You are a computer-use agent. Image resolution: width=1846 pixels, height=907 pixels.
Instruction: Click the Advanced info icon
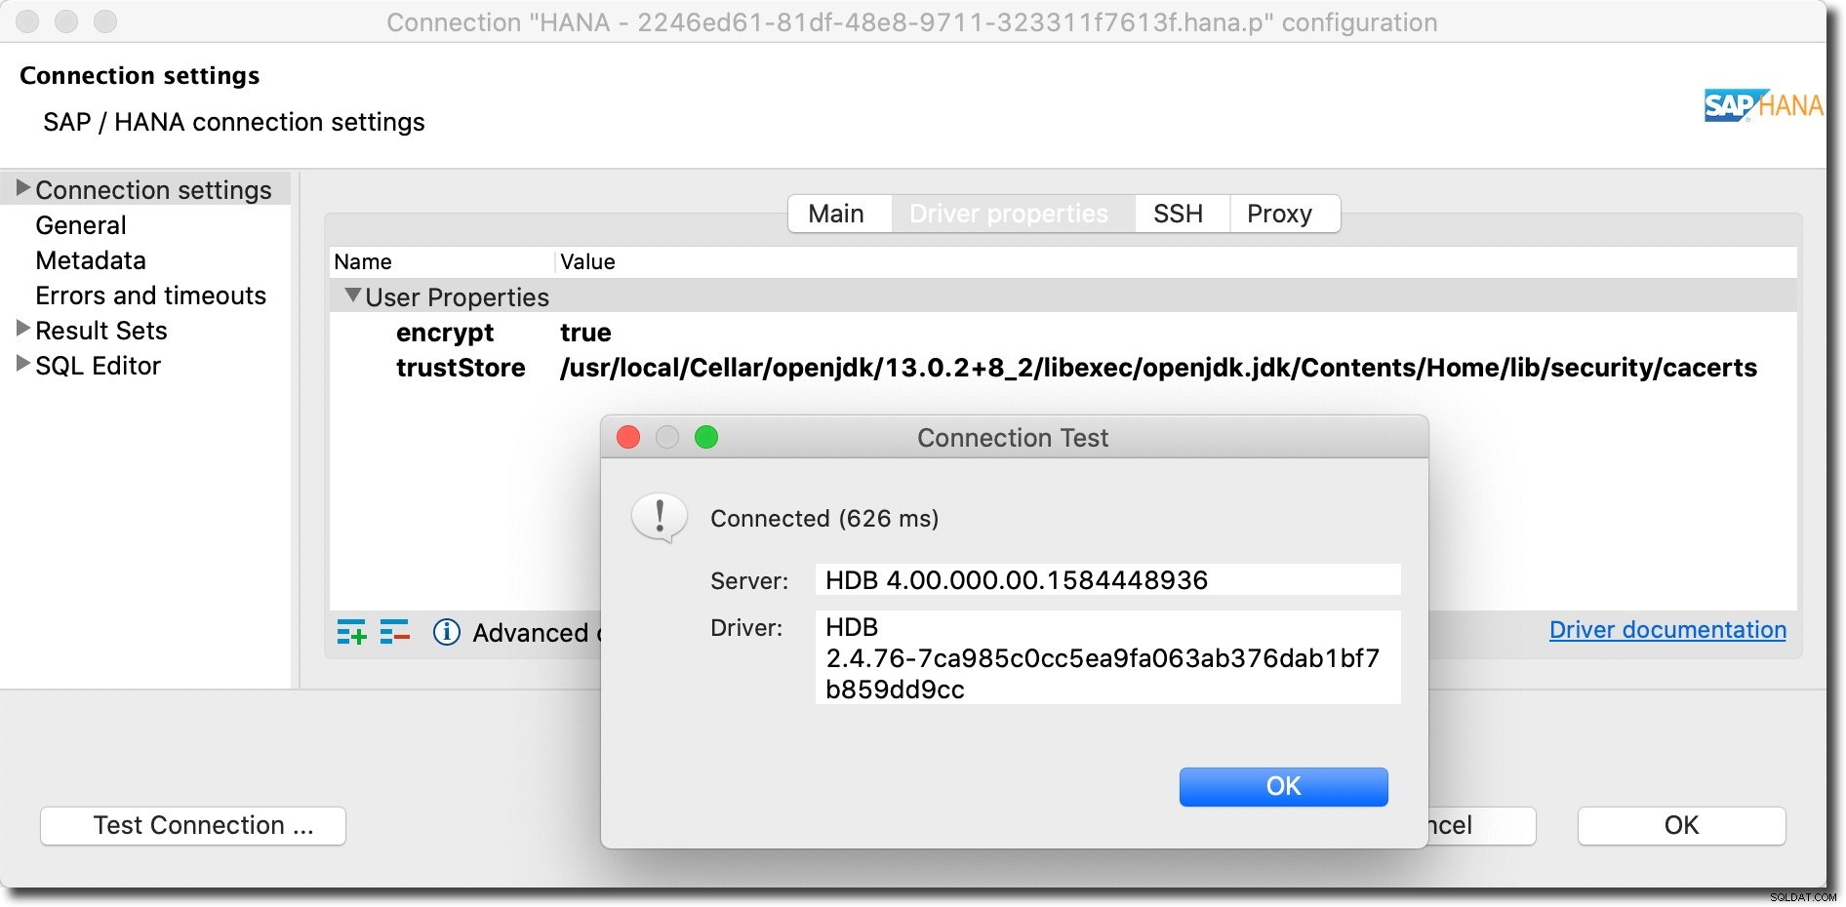coord(447,633)
